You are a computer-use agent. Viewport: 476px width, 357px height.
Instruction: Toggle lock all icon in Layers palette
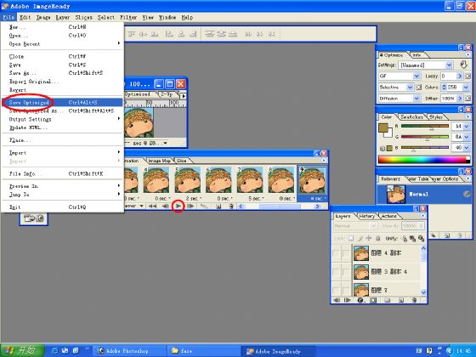(378, 239)
